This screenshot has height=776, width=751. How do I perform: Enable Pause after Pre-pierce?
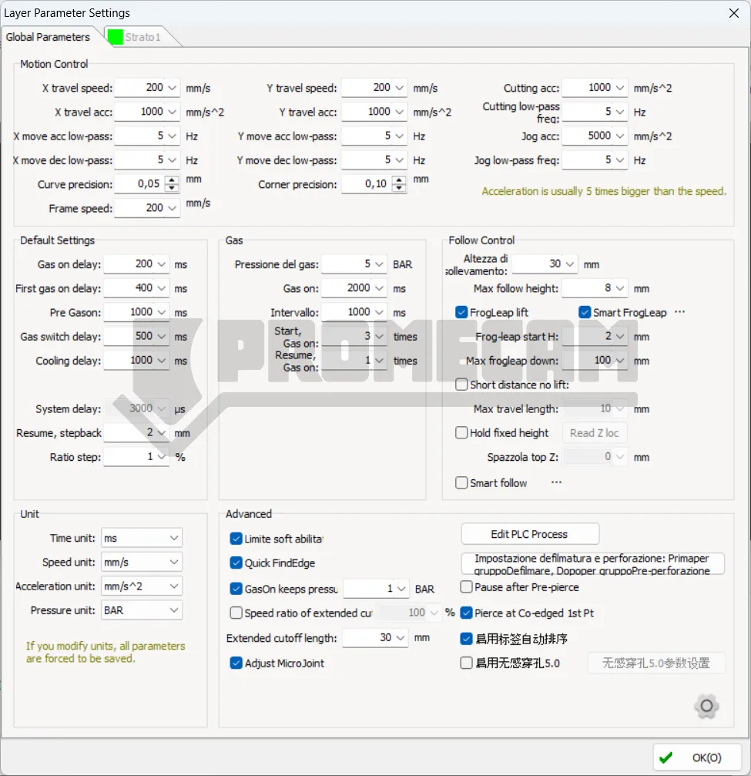(x=466, y=587)
